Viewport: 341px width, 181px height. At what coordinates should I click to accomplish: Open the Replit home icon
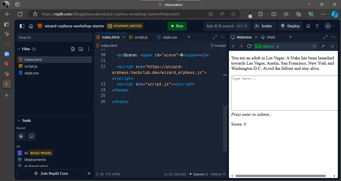31,26
